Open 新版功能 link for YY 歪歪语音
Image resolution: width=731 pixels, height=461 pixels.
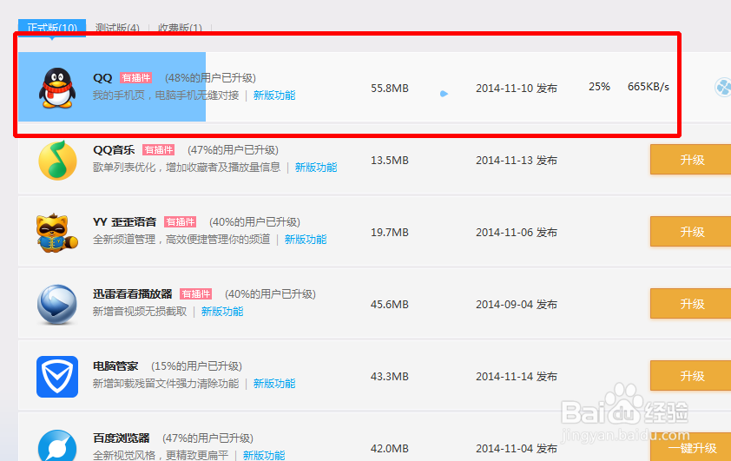(x=306, y=240)
